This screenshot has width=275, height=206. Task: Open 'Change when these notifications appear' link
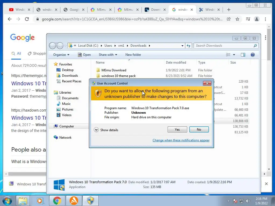tap(181, 140)
